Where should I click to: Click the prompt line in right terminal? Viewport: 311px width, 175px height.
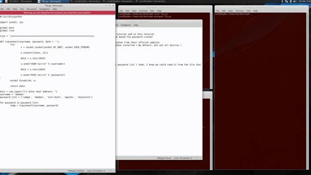click(232, 14)
